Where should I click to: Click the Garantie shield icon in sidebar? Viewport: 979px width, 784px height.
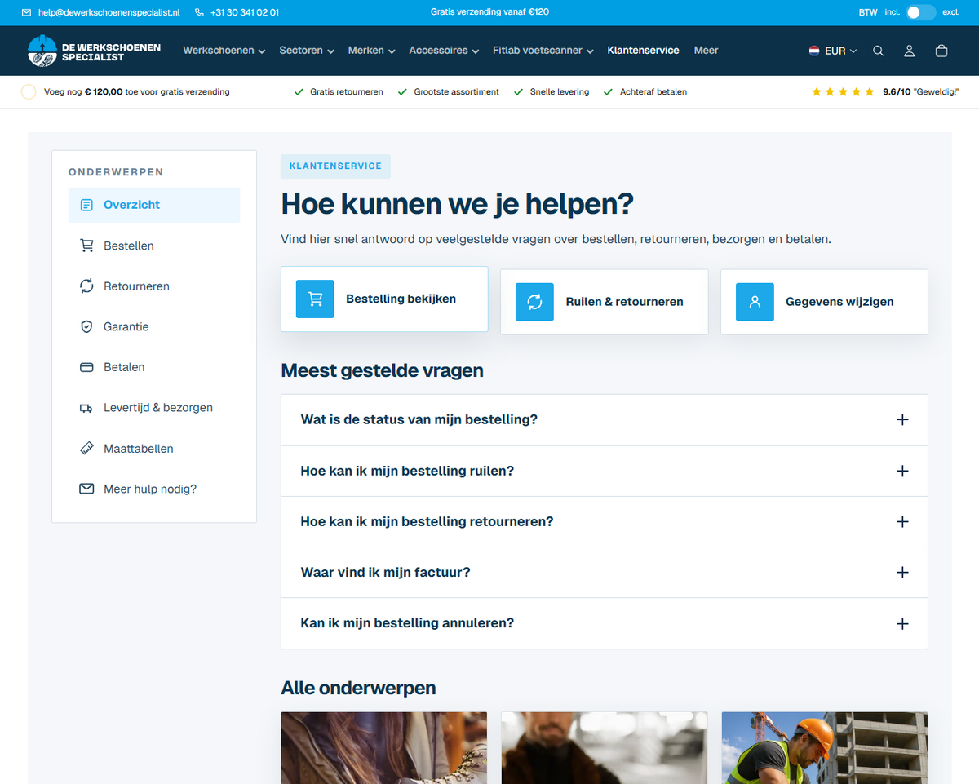86,326
